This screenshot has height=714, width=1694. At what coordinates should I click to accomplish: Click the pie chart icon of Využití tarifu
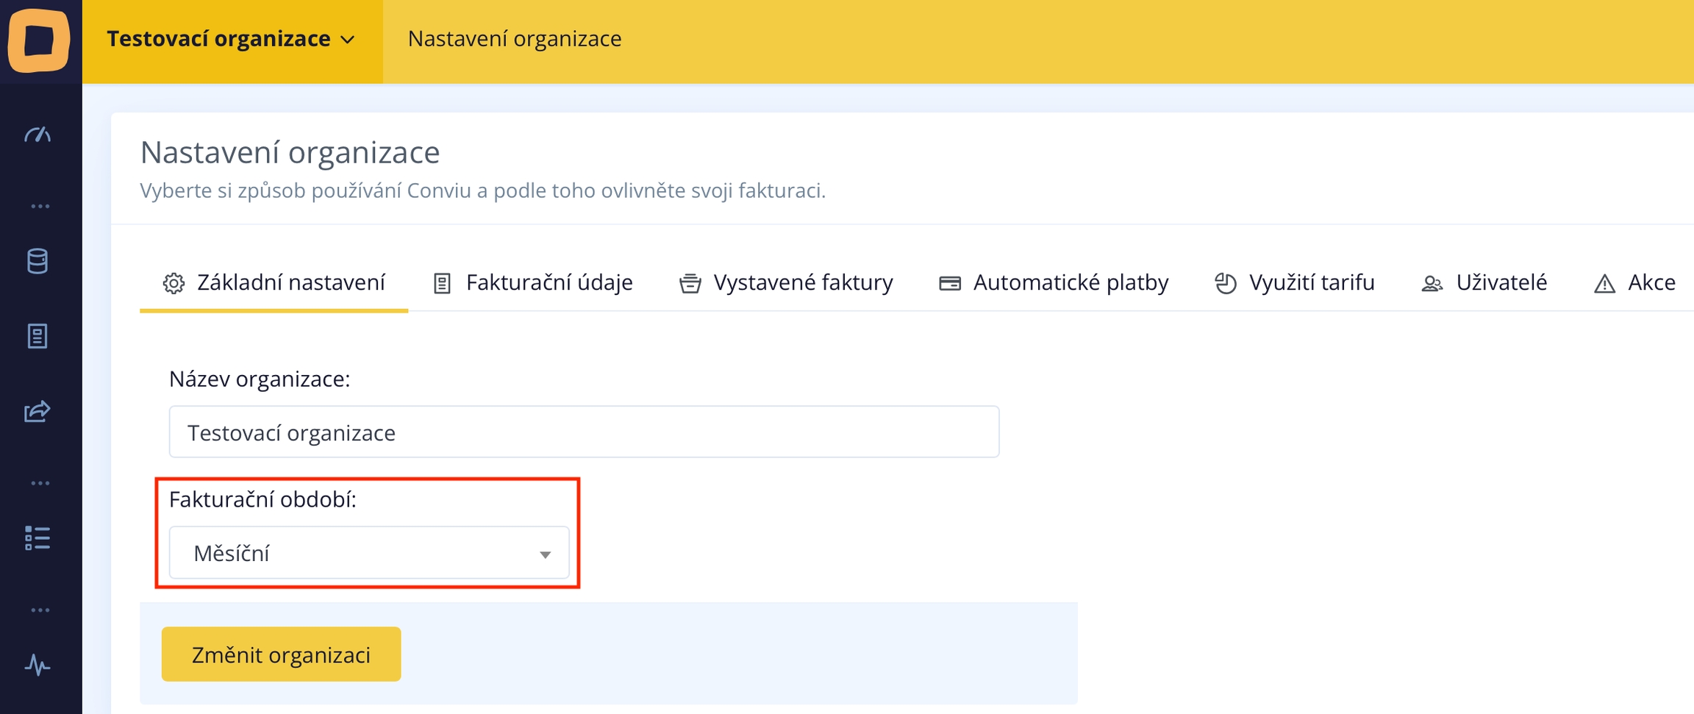pyautogui.click(x=1225, y=283)
